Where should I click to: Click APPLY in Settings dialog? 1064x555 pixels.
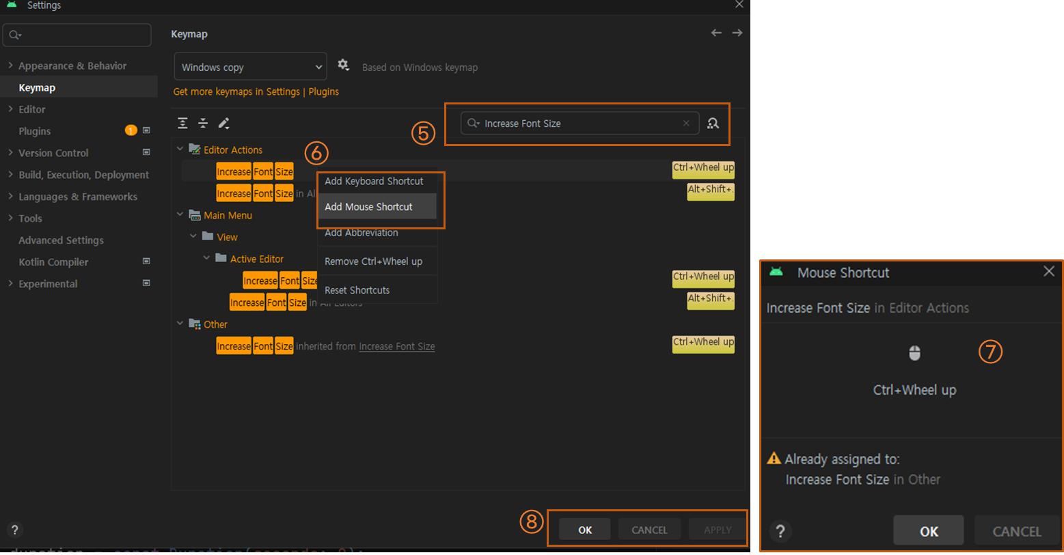pos(718,530)
